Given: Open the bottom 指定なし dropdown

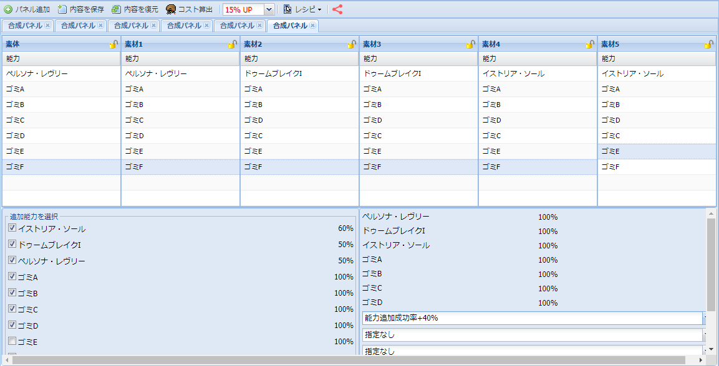Looking at the screenshot, I should coord(704,351).
